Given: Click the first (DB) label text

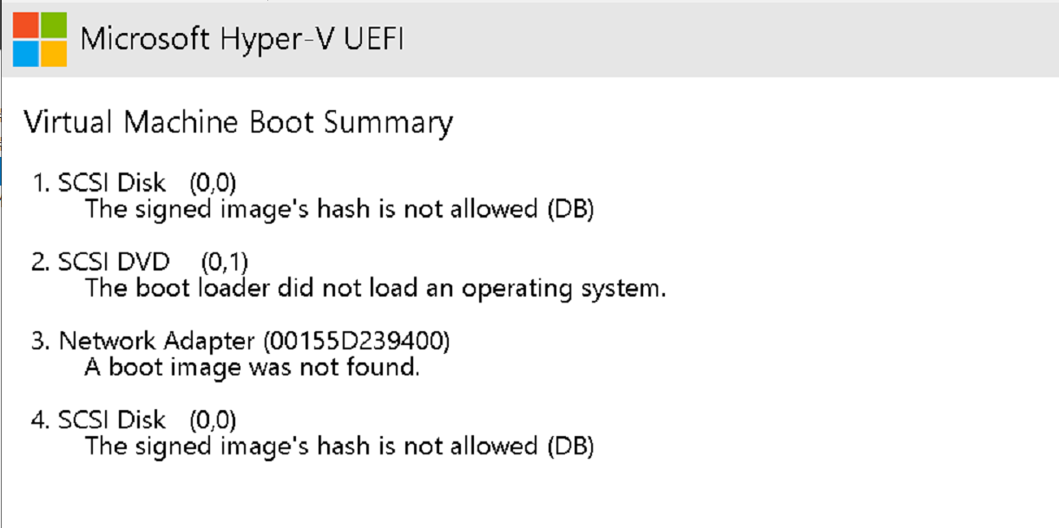Looking at the screenshot, I should (x=570, y=210).
